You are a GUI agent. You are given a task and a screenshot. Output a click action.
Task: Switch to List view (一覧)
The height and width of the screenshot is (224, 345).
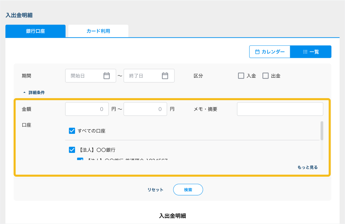(x=311, y=52)
